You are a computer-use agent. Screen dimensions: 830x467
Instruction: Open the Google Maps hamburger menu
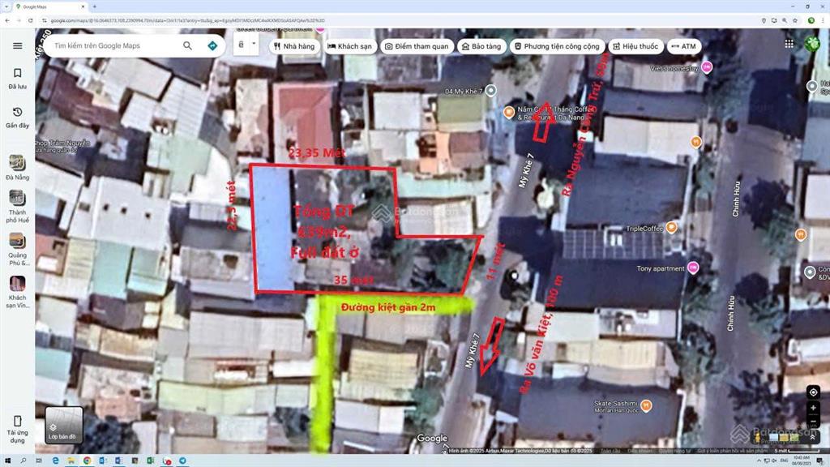click(18, 45)
